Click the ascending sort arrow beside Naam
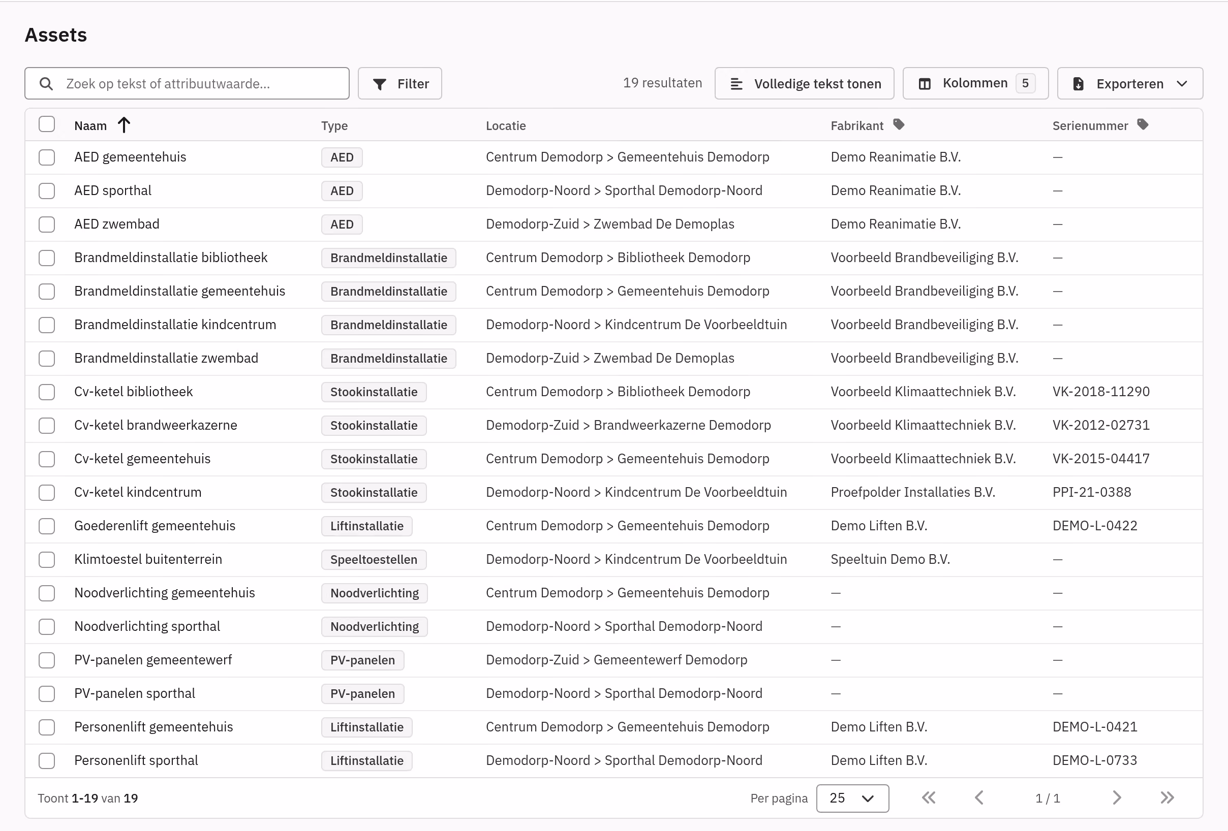This screenshot has height=831, width=1228. point(124,125)
